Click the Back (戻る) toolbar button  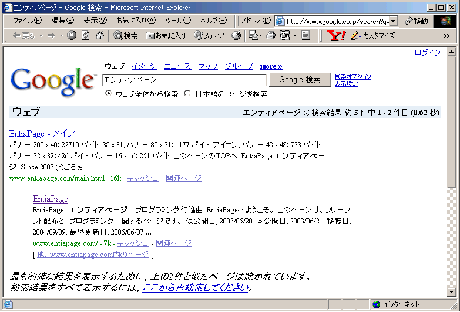23,36
